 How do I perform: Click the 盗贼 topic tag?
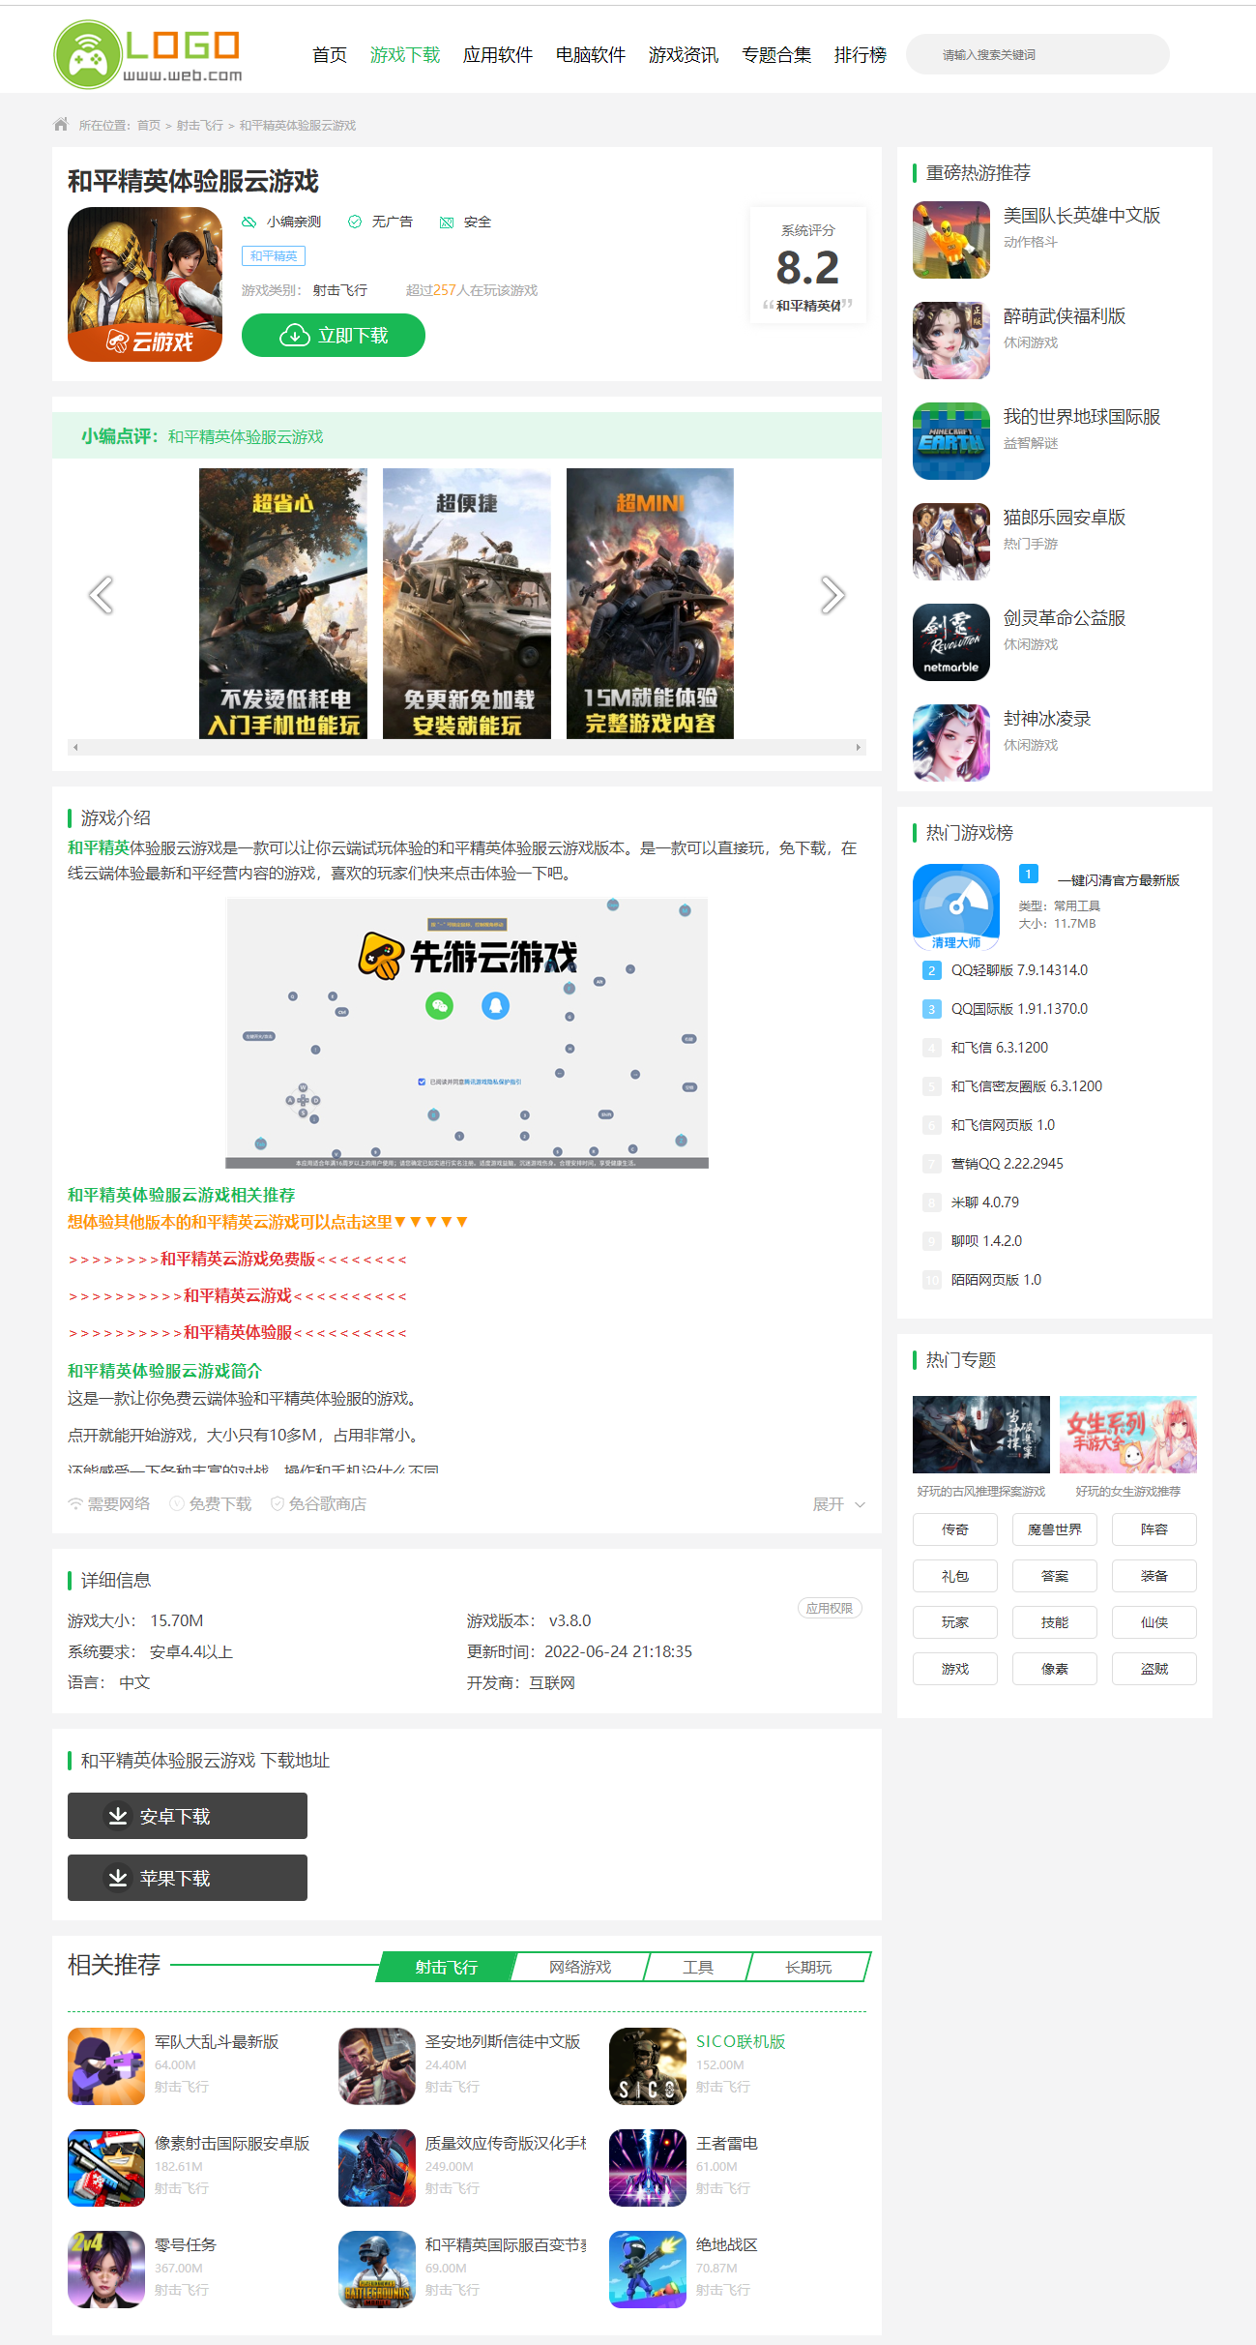pyautogui.click(x=1154, y=1669)
